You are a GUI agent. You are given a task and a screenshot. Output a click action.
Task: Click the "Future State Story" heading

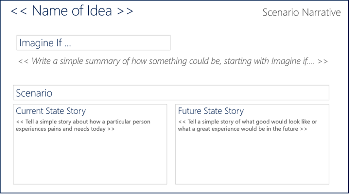click(x=211, y=111)
